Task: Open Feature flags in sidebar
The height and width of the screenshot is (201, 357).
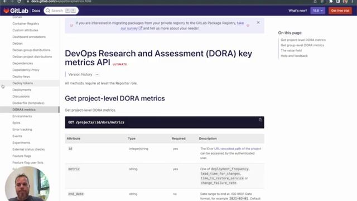Action: [x=22, y=156]
